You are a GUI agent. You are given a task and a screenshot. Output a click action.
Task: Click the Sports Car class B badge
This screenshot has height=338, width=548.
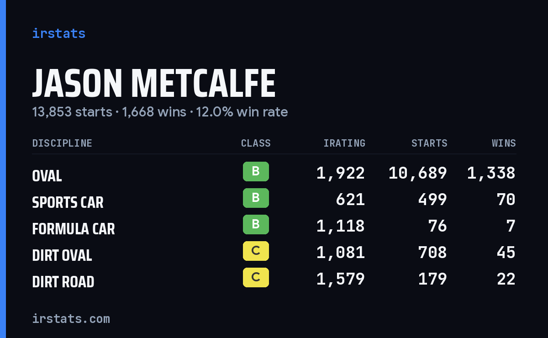point(256,198)
